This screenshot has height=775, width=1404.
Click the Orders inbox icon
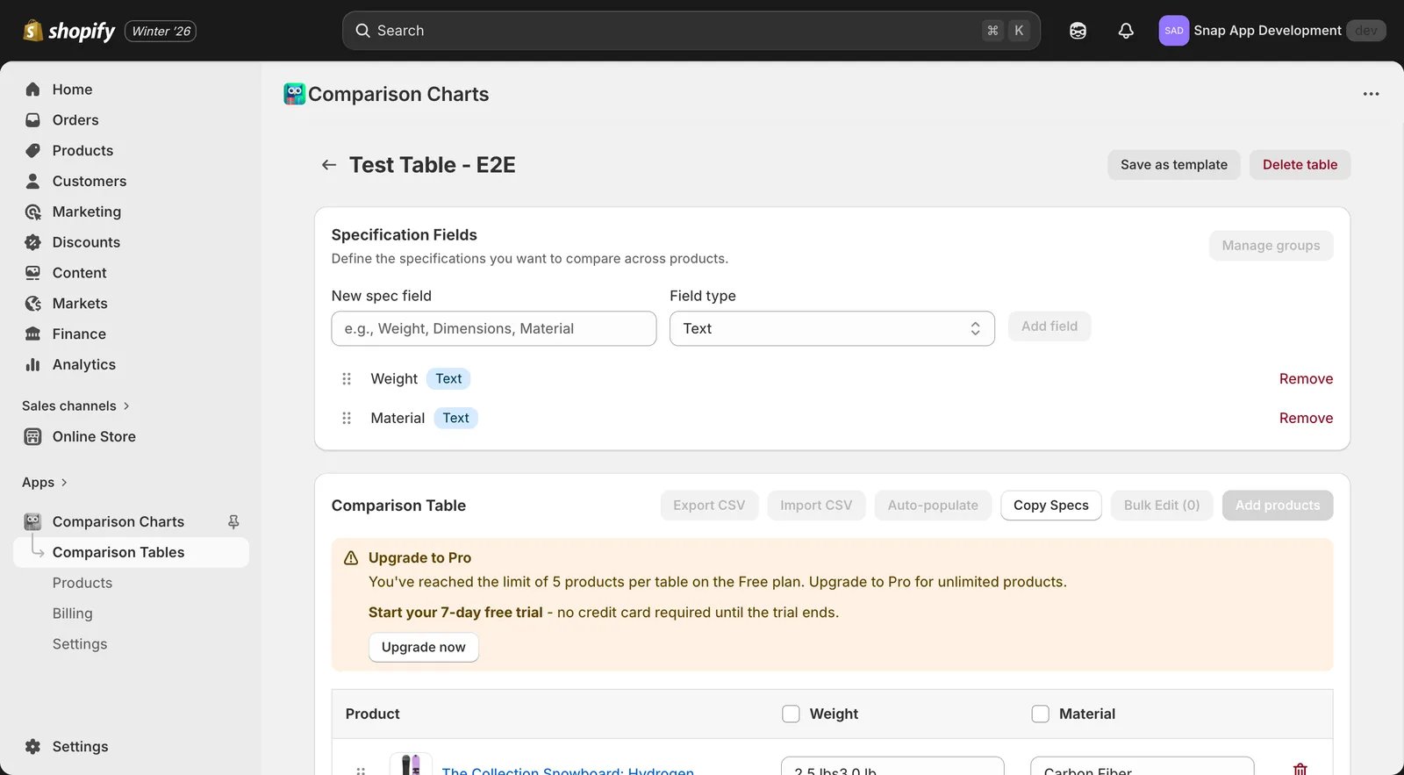click(32, 120)
